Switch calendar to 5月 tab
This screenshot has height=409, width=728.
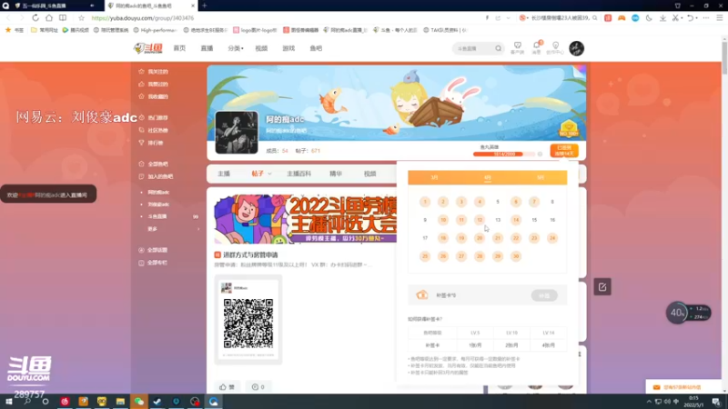pyautogui.click(x=541, y=177)
